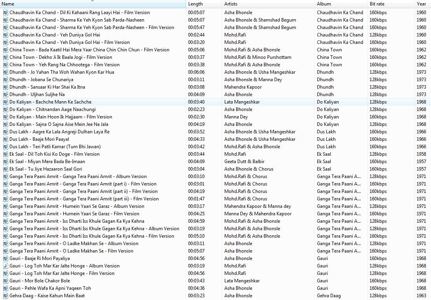
Task: Click artist "Asha Bhonsle & Manna Dey"
Action: (x=253, y=80)
